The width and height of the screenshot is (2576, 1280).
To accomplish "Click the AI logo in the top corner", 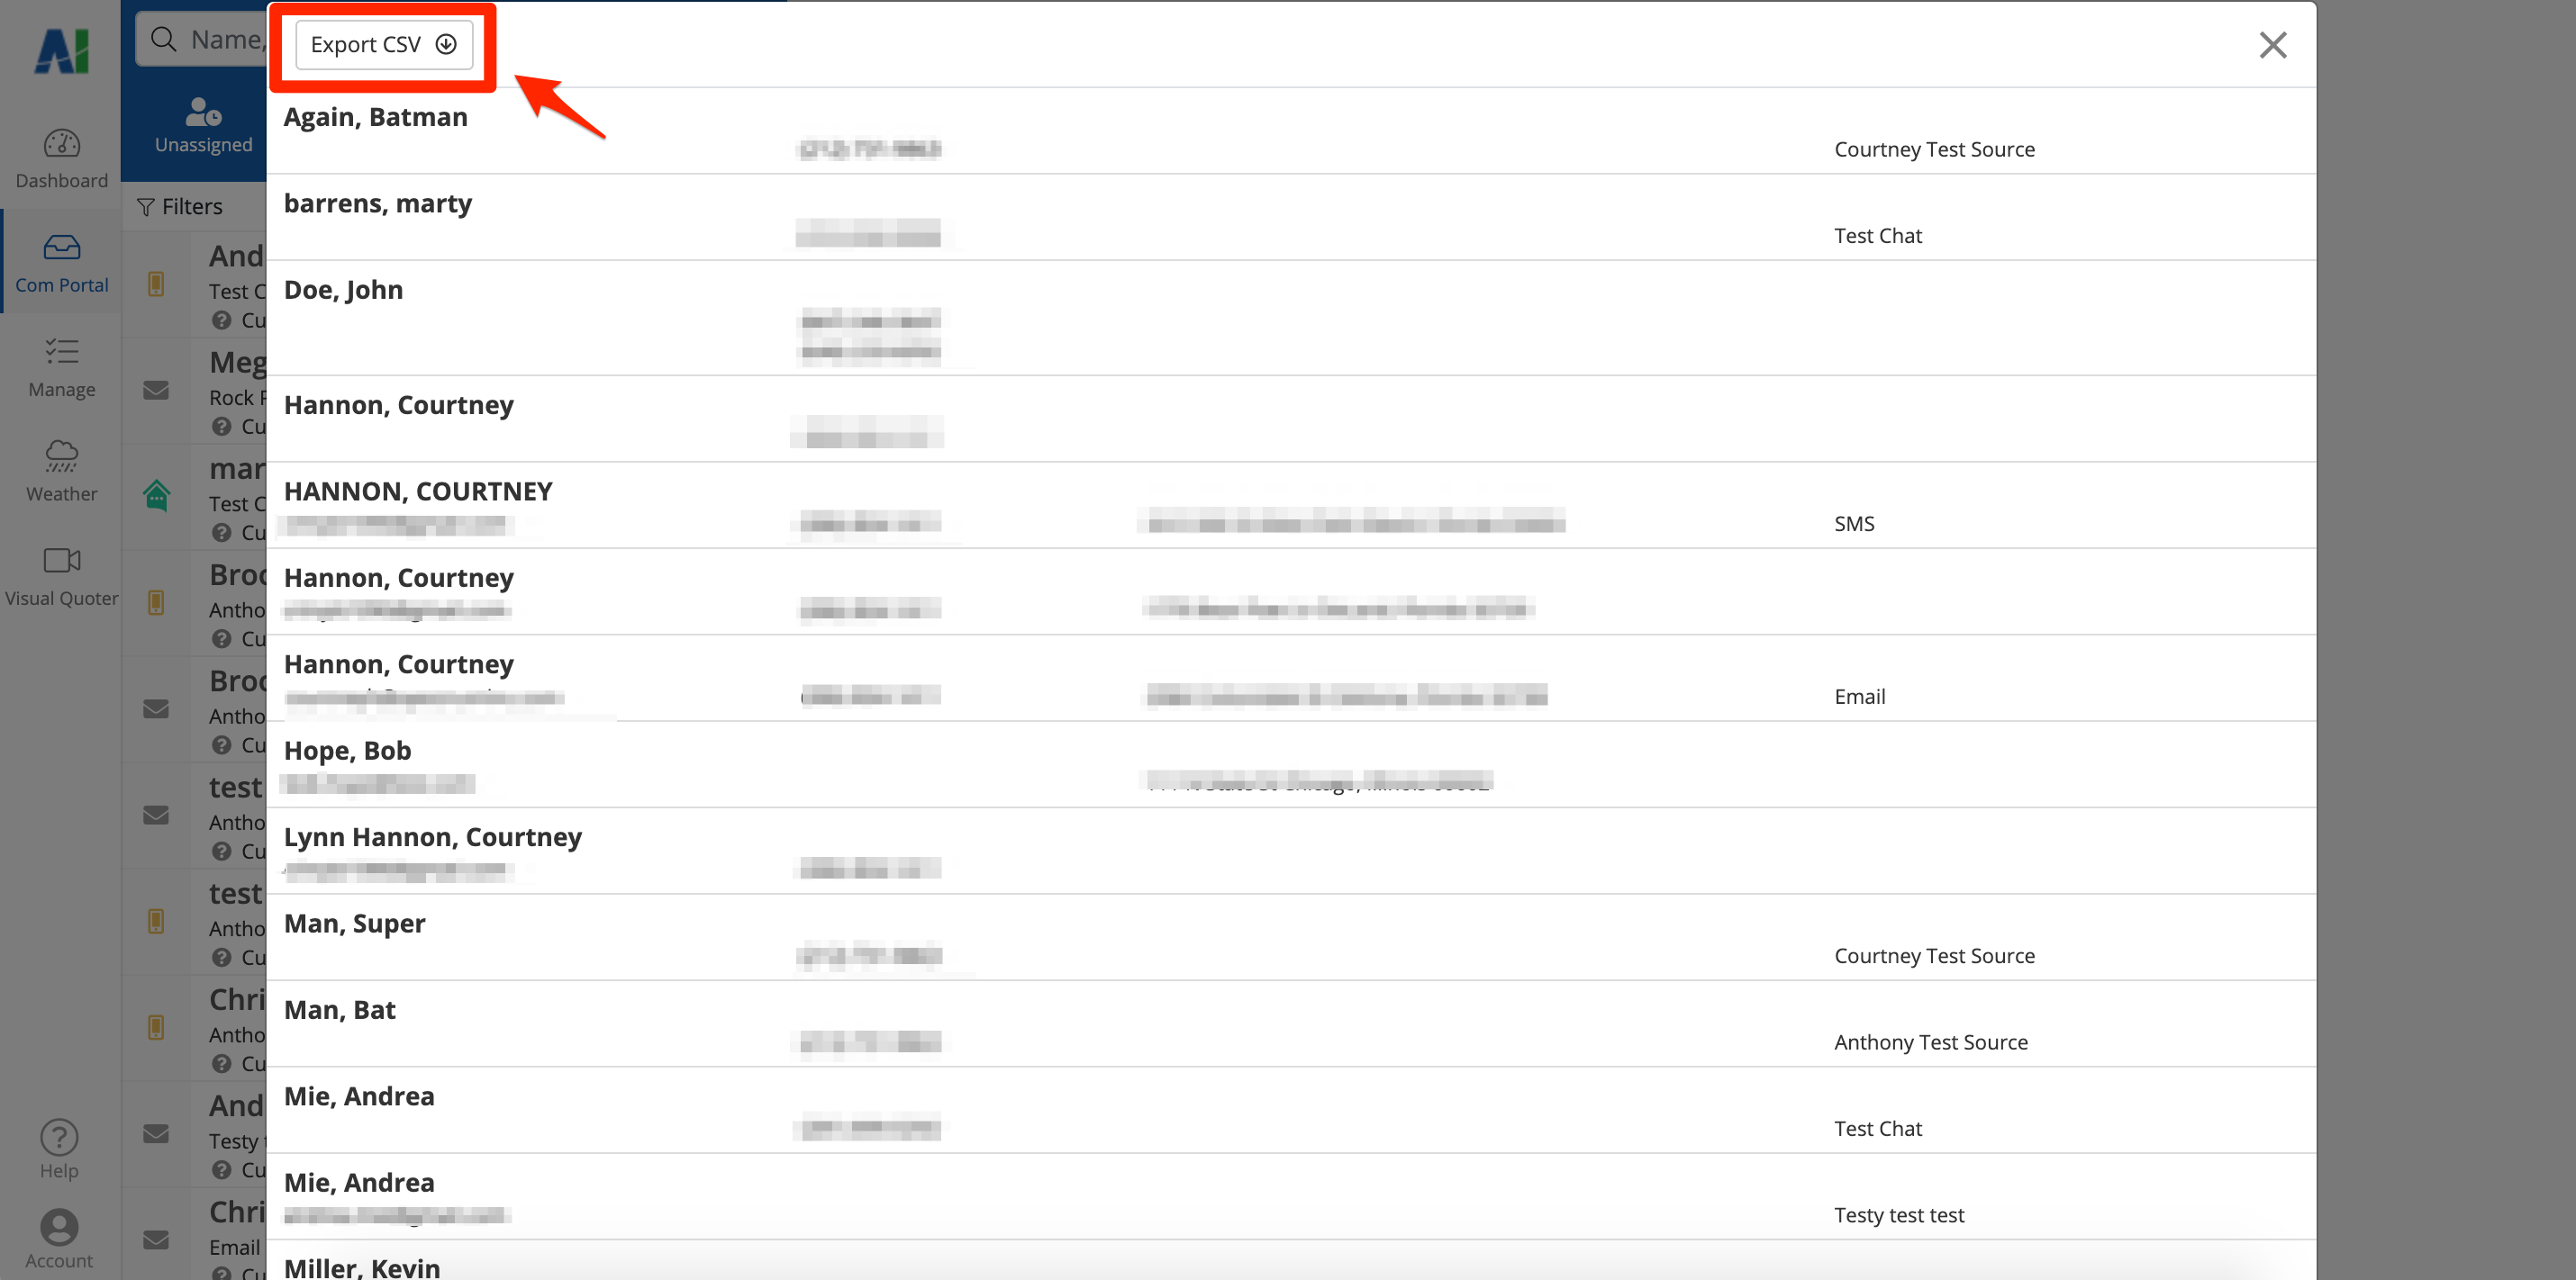I will click(x=61, y=50).
